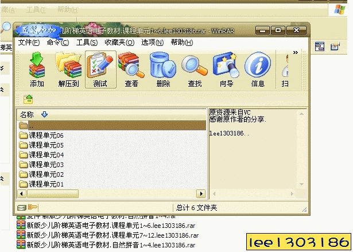Open the 文件(F) menu
This screenshot has width=353, height=252.
pyautogui.click(x=29, y=42)
